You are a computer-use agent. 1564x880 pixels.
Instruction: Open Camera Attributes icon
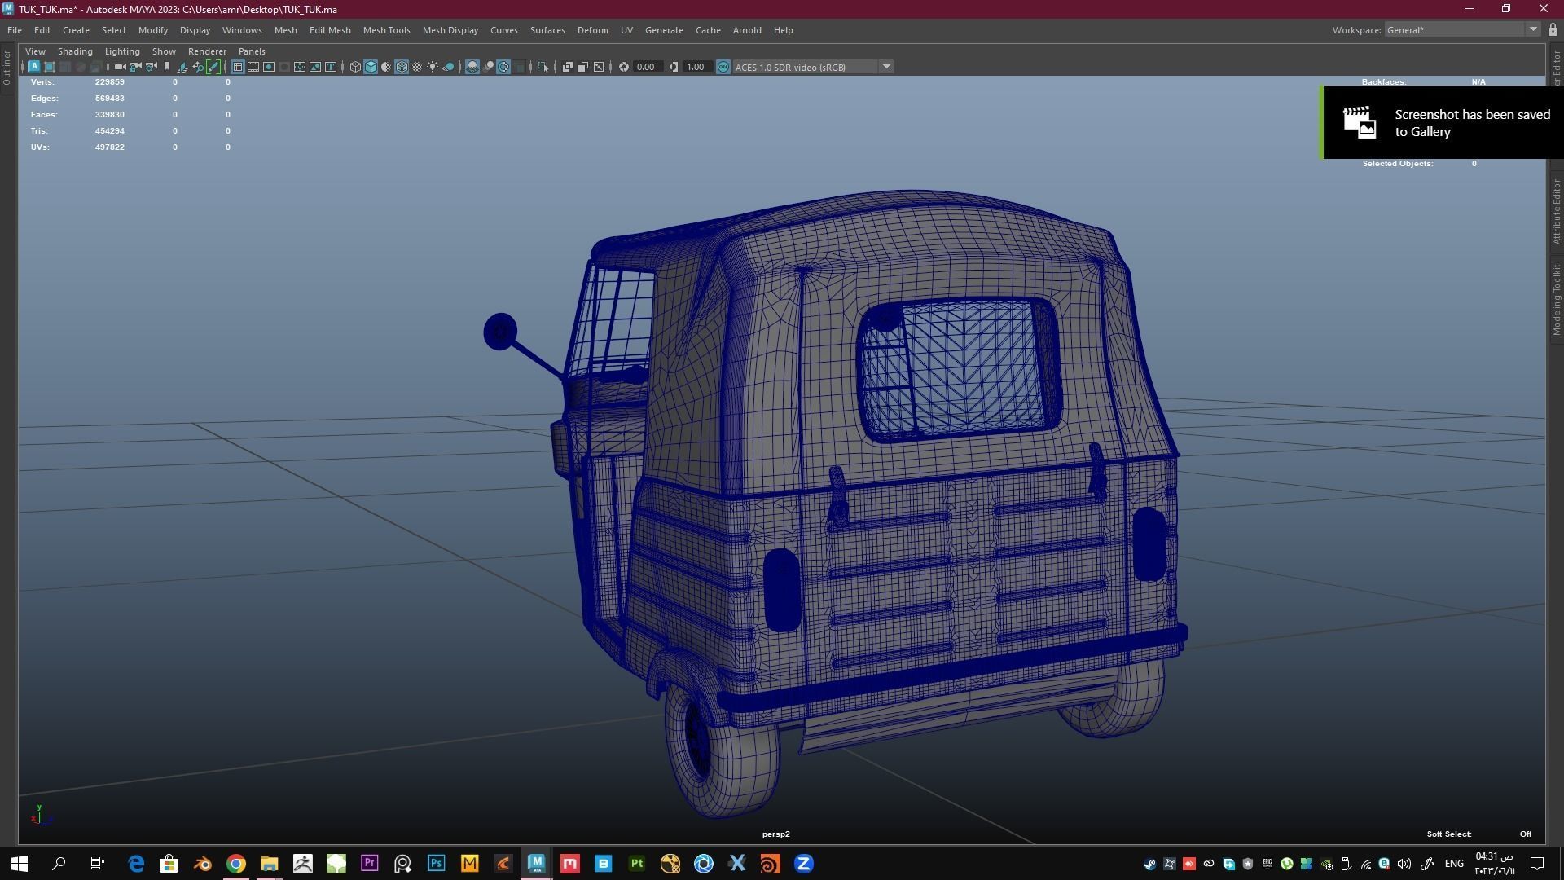[151, 67]
